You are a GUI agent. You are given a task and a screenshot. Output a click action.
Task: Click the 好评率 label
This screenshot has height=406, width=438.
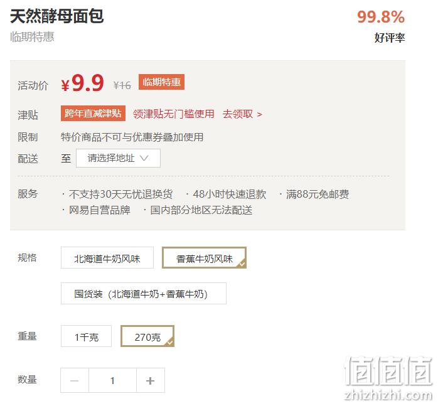[390, 38]
